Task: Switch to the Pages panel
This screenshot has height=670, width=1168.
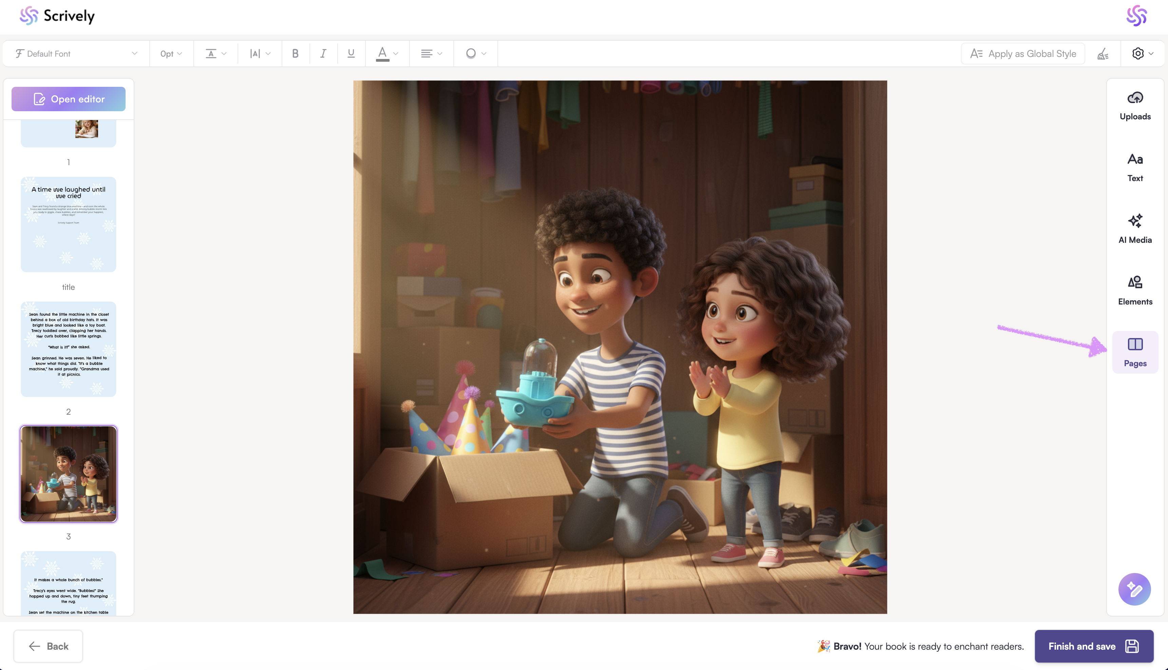Action: point(1135,353)
